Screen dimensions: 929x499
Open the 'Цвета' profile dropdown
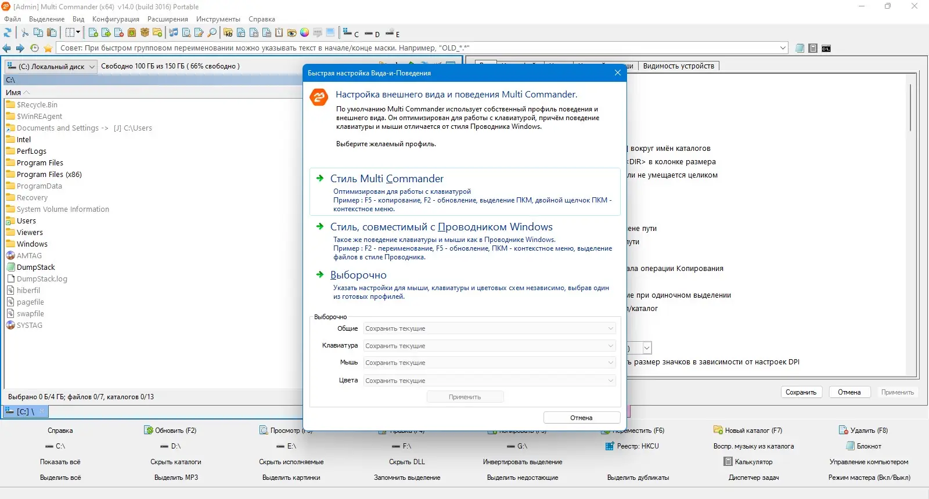tap(489, 381)
